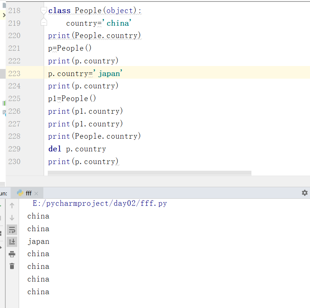
Task: Click the horizontal editor scrollbar
Action: tap(149, 173)
